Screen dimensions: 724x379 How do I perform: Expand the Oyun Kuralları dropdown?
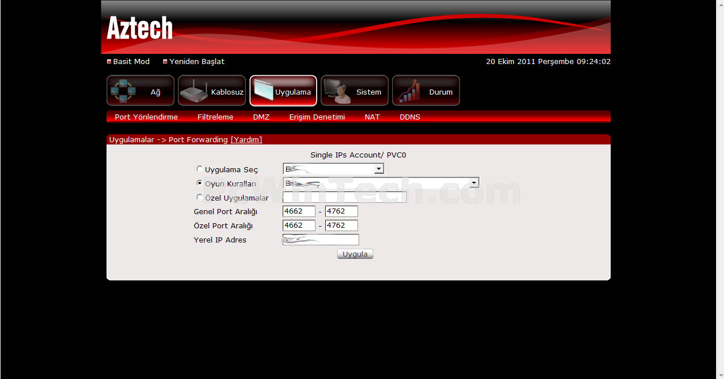coord(474,183)
